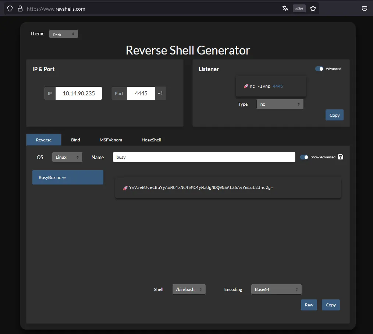Increment port with the +1 button

coord(161,93)
